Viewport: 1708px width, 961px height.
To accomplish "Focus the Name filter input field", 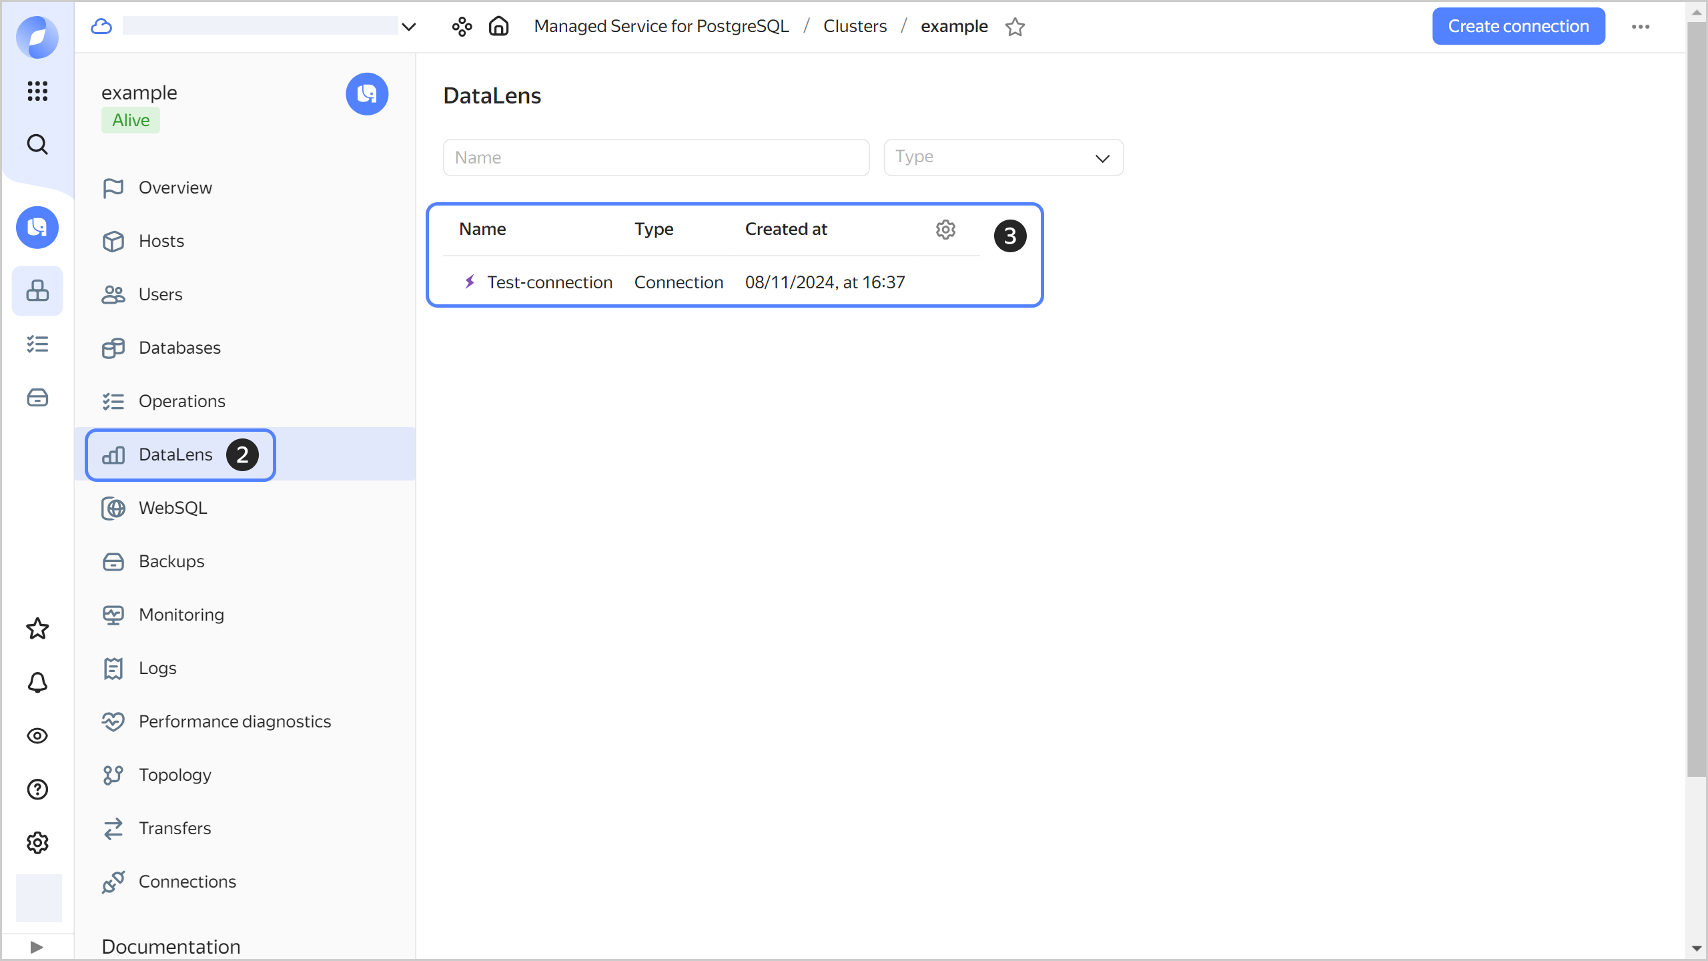I will pyautogui.click(x=655, y=157).
